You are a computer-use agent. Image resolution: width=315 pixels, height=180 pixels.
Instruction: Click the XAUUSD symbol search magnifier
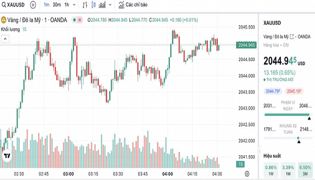4,5
